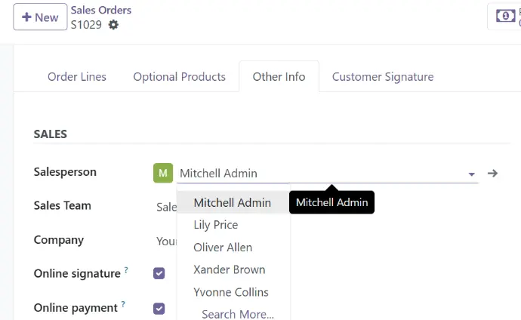Click the Sales Orders breadcrumb link
Image resolution: width=521 pixels, height=320 pixels.
tap(101, 10)
